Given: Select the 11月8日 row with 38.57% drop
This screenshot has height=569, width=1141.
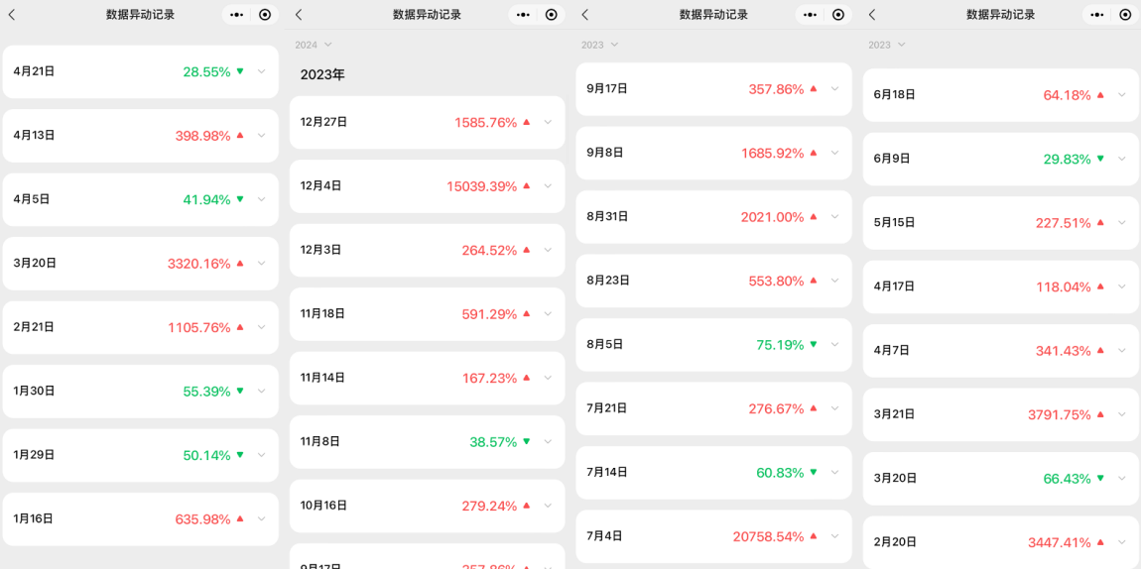Looking at the screenshot, I should pyautogui.click(x=428, y=442).
